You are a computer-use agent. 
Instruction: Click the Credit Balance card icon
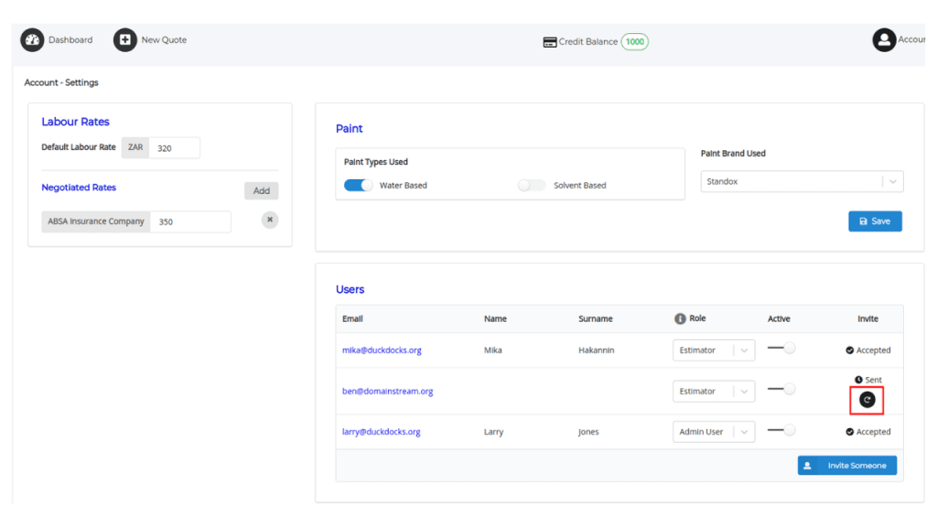(549, 42)
